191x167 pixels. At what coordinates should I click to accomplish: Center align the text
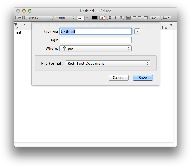tap(134, 18)
